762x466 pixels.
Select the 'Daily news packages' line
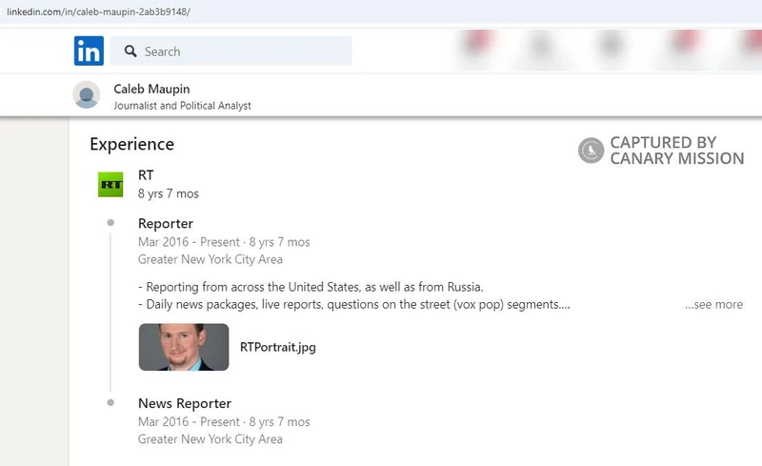[x=353, y=305]
